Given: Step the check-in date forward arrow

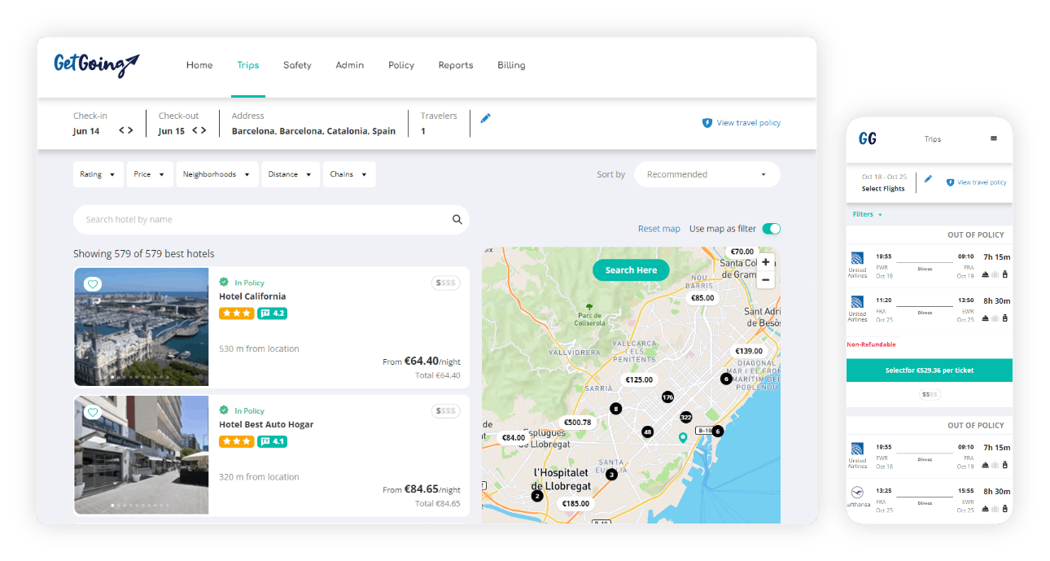Looking at the screenshot, I should (x=130, y=129).
